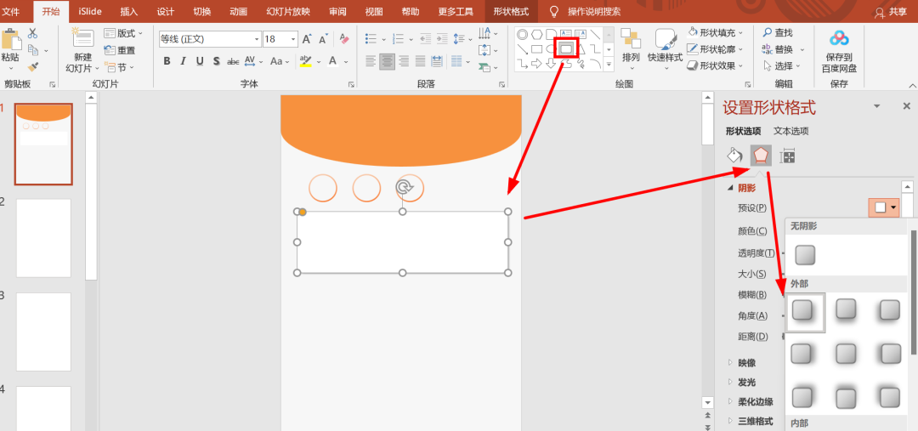Toggle Underline formatting
The image size is (918, 431).
pos(200,61)
